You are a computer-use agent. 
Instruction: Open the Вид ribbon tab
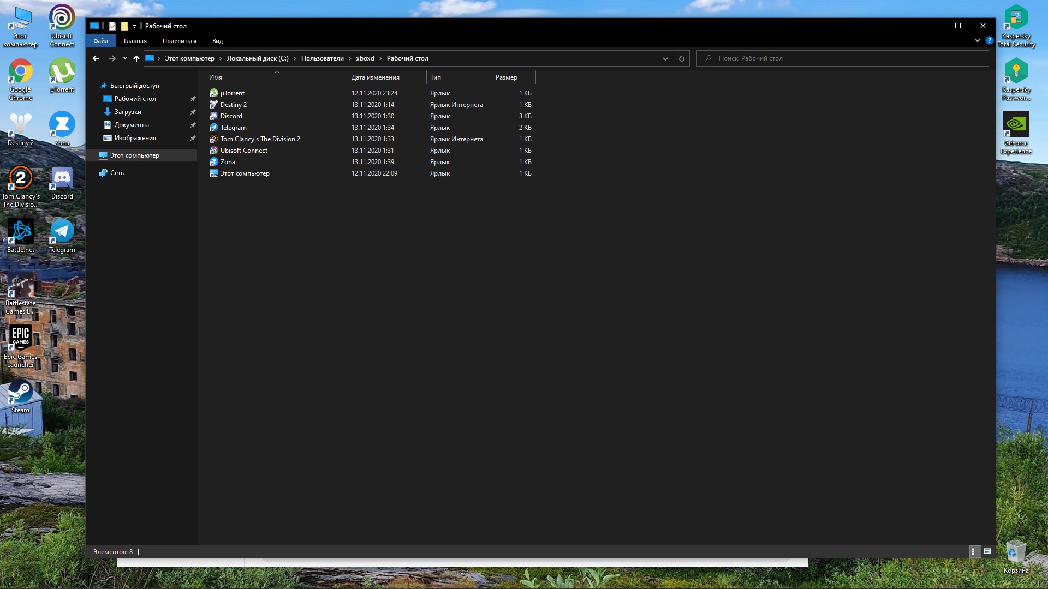click(x=217, y=41)
